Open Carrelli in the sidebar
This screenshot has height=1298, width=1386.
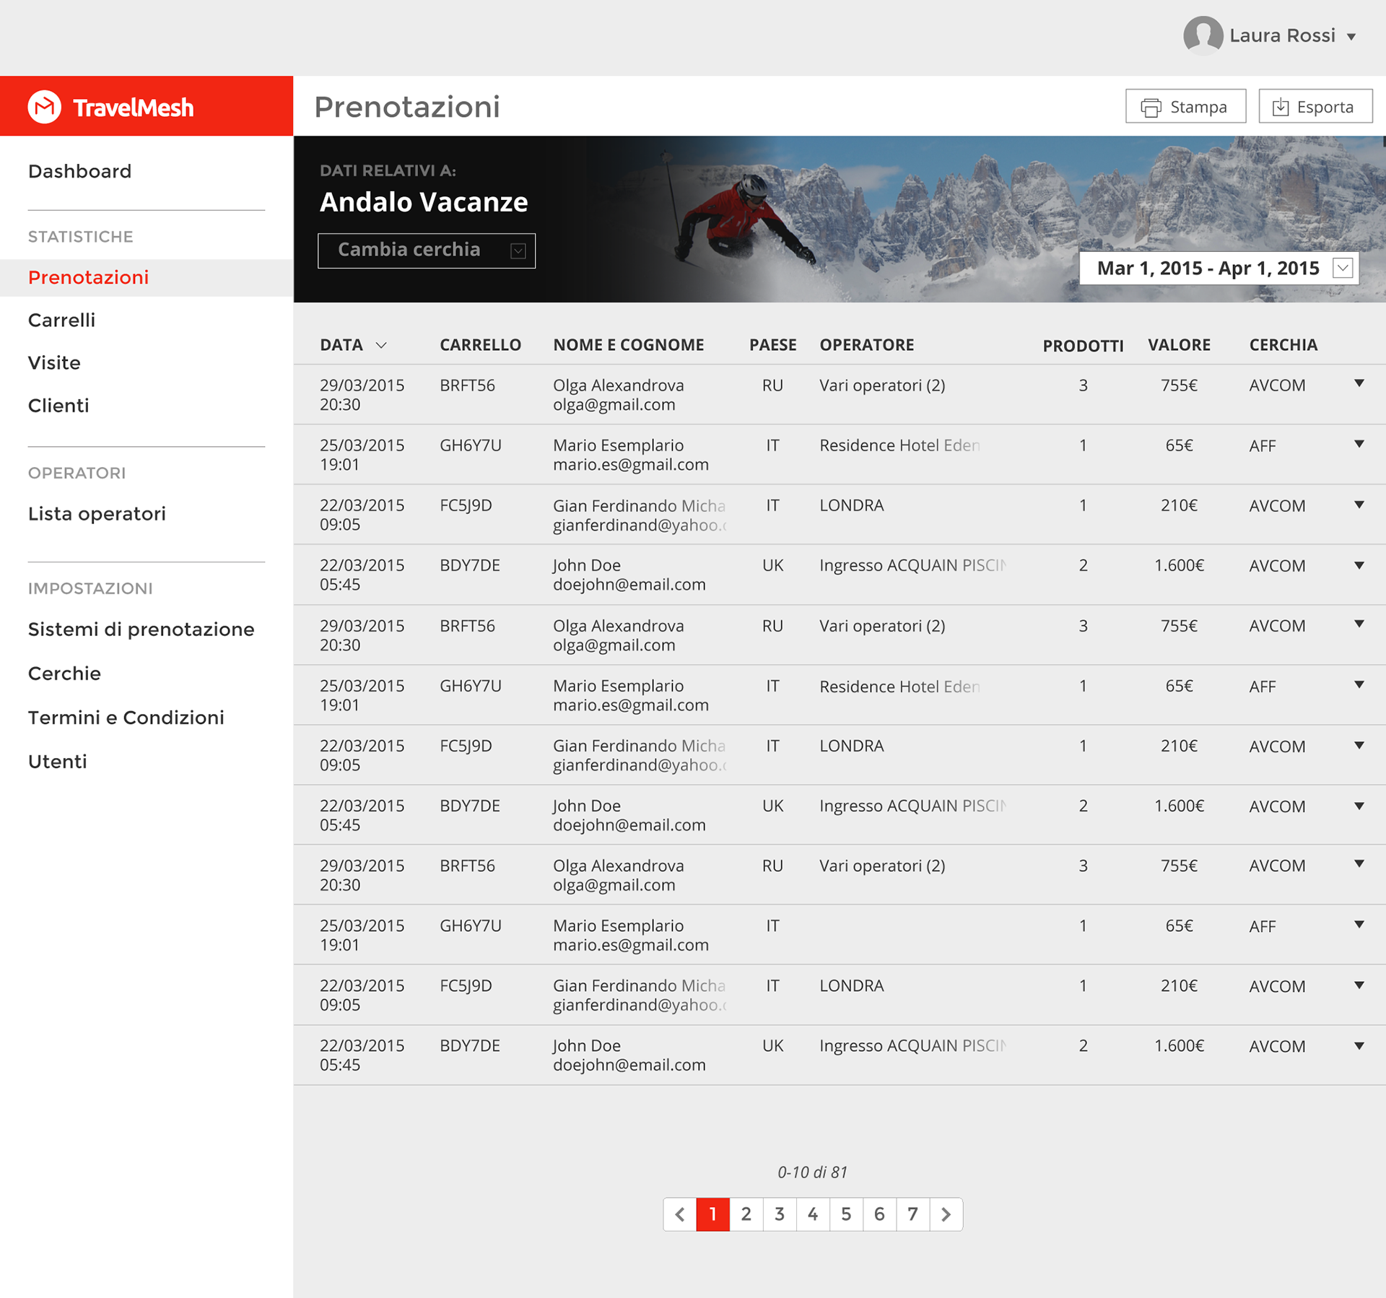(x=61, y=320)
